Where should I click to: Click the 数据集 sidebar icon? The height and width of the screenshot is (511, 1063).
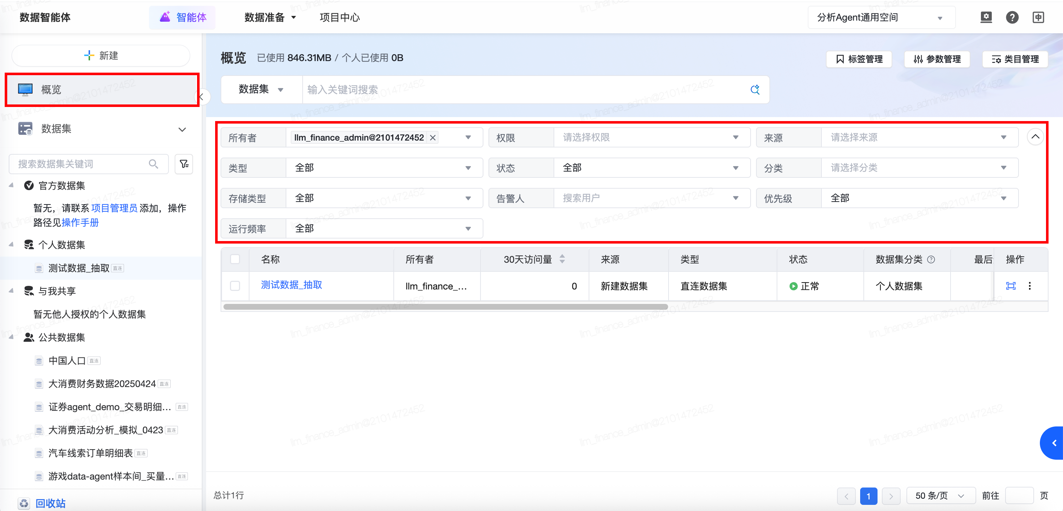coord(25,129)
